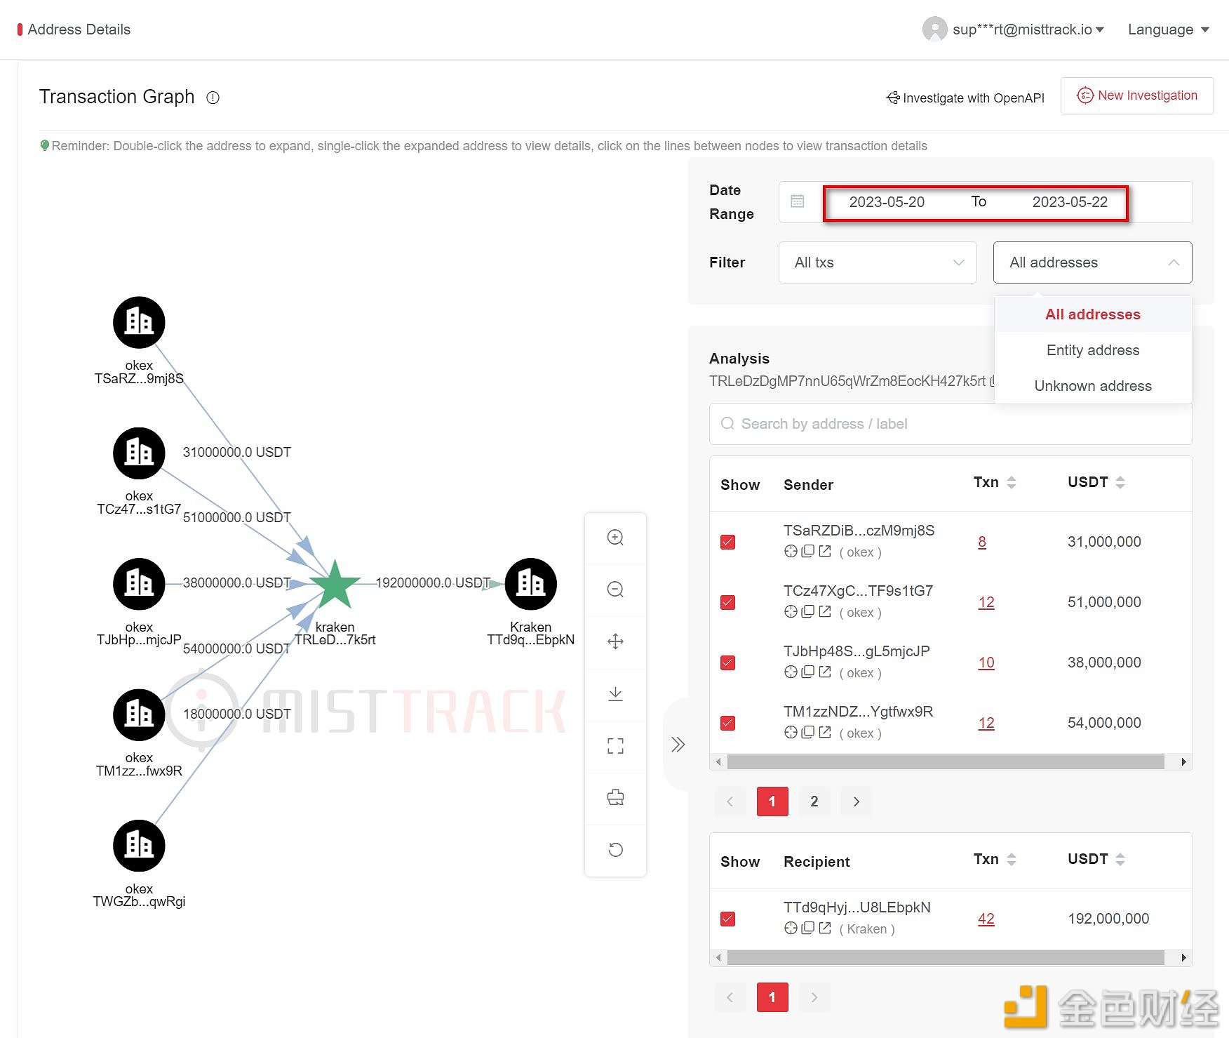Click the target icon under TSaRZDiB...czM9mj8S

pyautogui.click(x=791, y=552)
